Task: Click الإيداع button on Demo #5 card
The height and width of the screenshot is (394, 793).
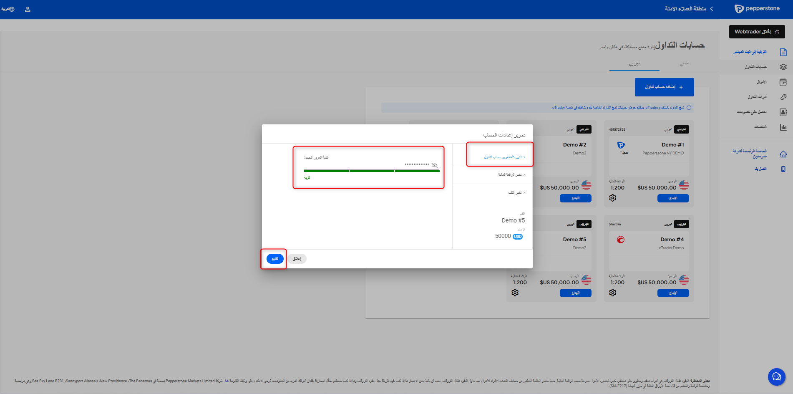Action: (x=576, y=293)
